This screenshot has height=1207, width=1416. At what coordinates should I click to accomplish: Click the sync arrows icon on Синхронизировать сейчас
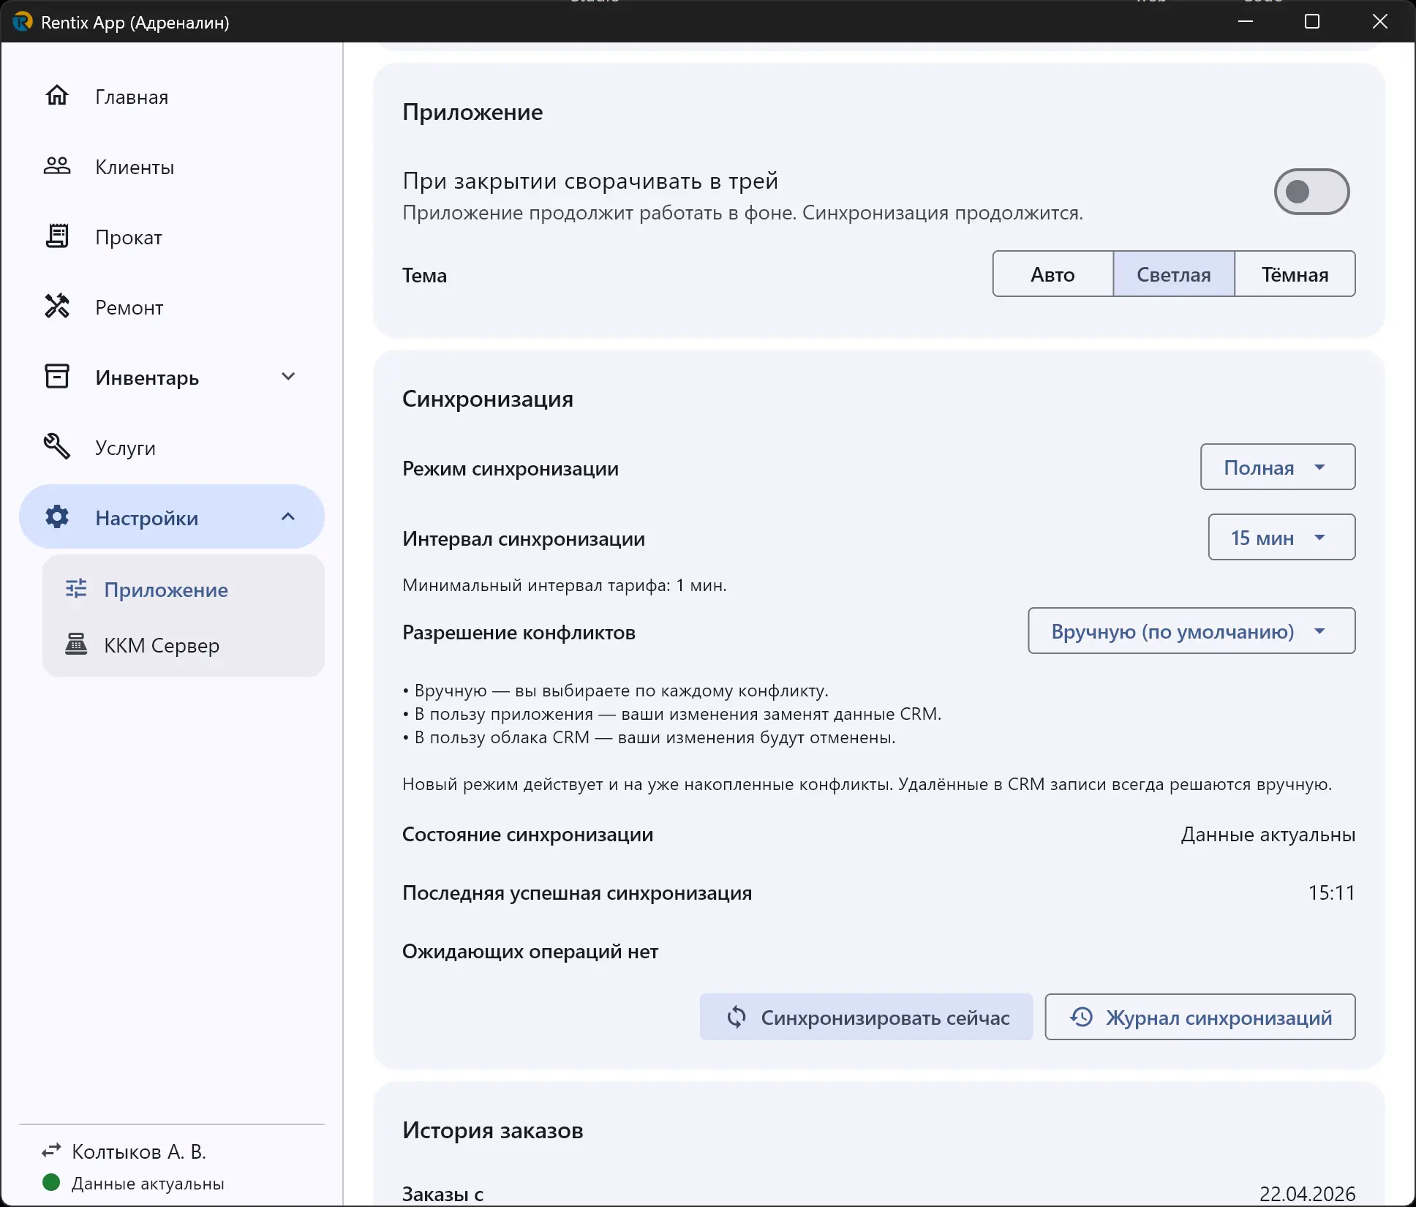(x=737, y=1018)
